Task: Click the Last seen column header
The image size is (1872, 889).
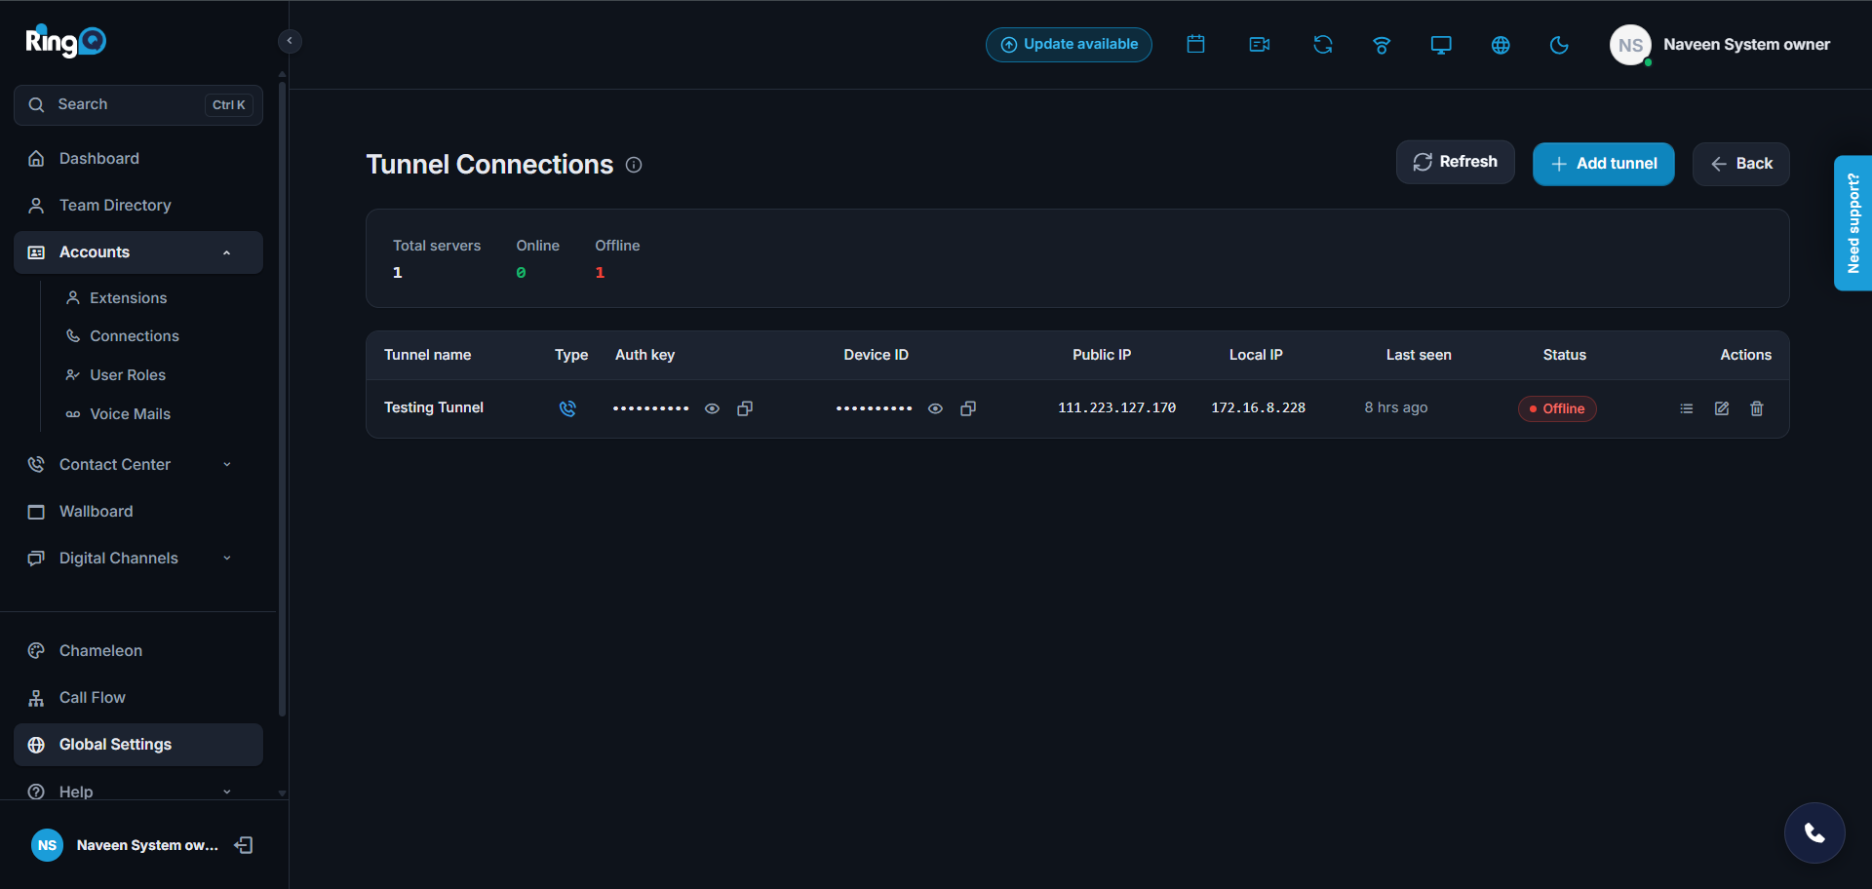Action: tap(1419, 355)
